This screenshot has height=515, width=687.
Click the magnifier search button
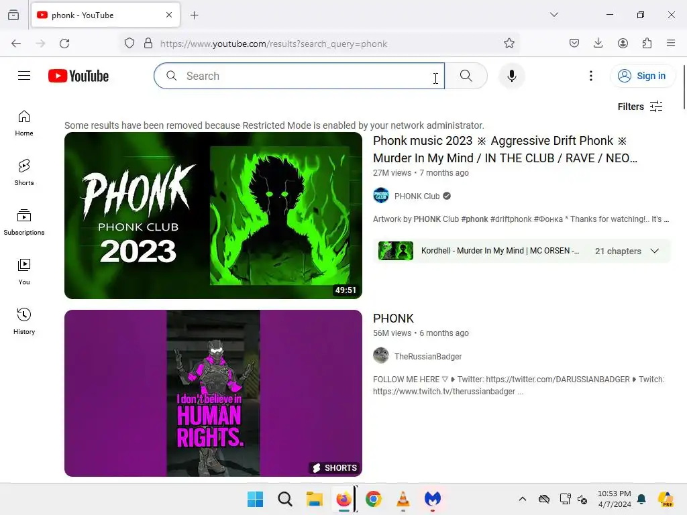[x=466, y=76]
